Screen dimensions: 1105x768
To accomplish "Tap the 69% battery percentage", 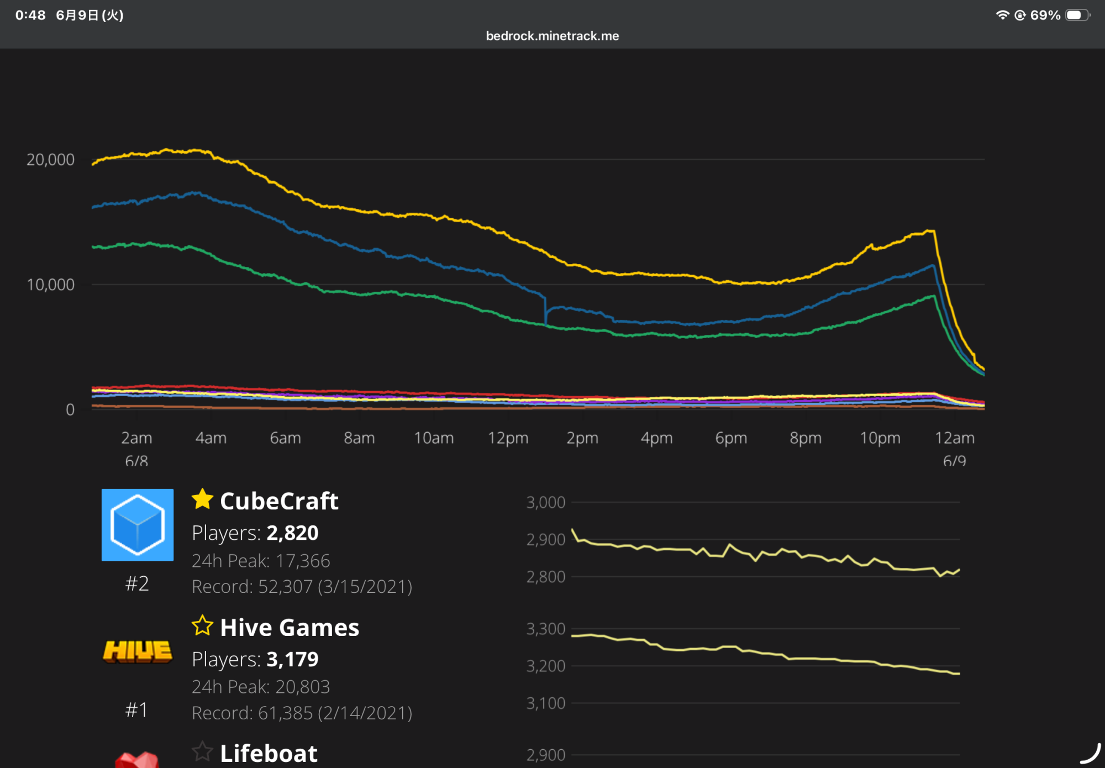I will pos(1045,15).
